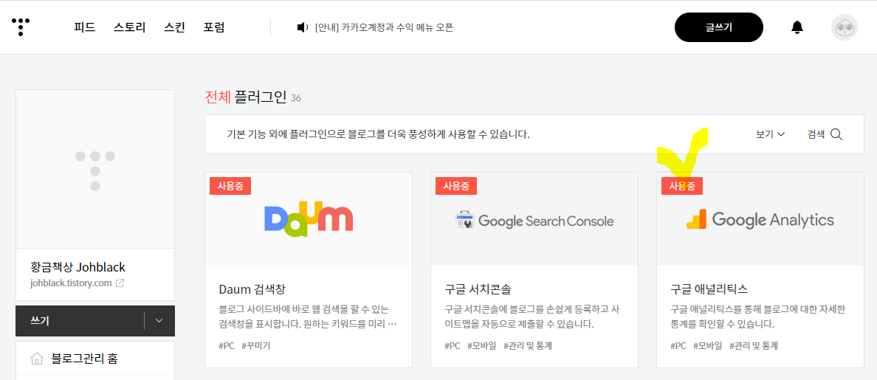This screenshot has width=877, height=380.
Task: Click the Tistory logo icon
Action: 20,27
